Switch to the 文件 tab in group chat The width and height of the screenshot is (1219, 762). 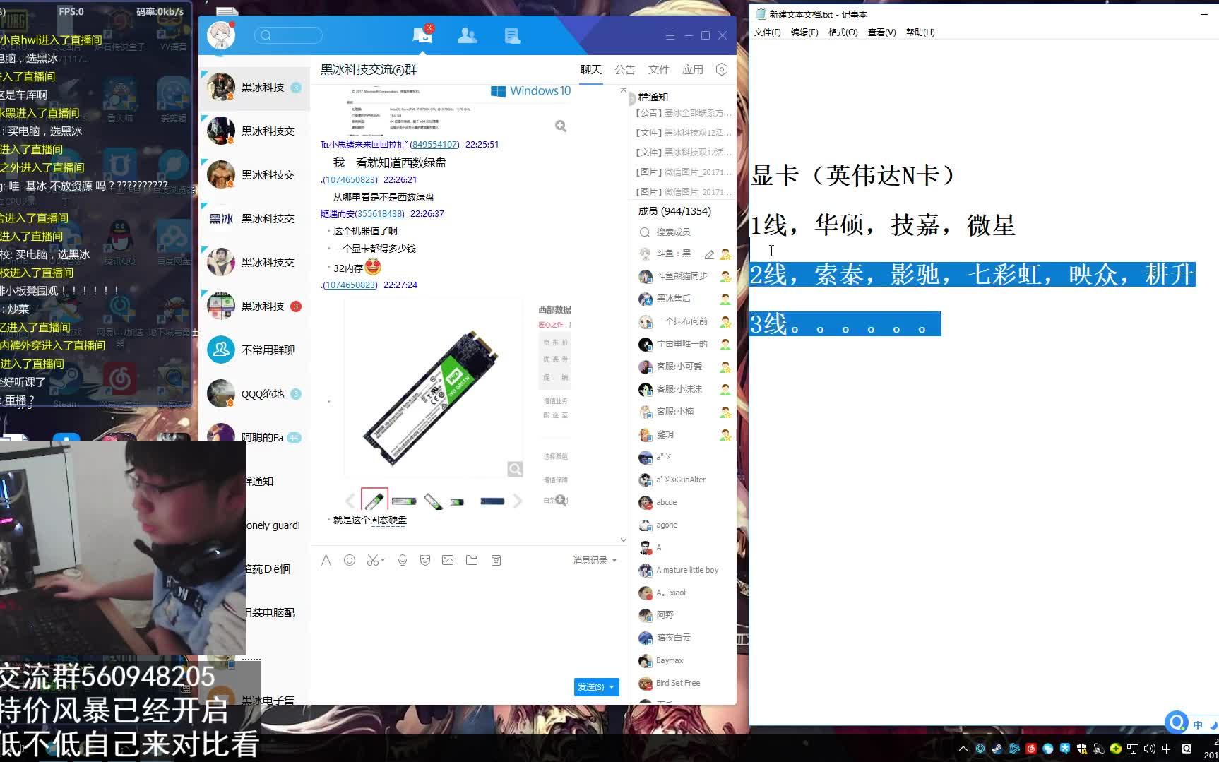pos(659,69)
